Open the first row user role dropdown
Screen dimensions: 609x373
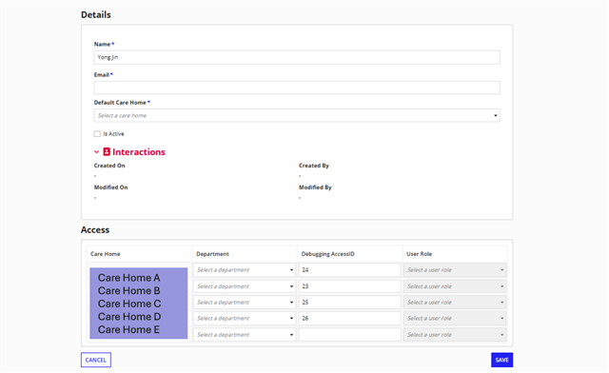pos(455,270)
